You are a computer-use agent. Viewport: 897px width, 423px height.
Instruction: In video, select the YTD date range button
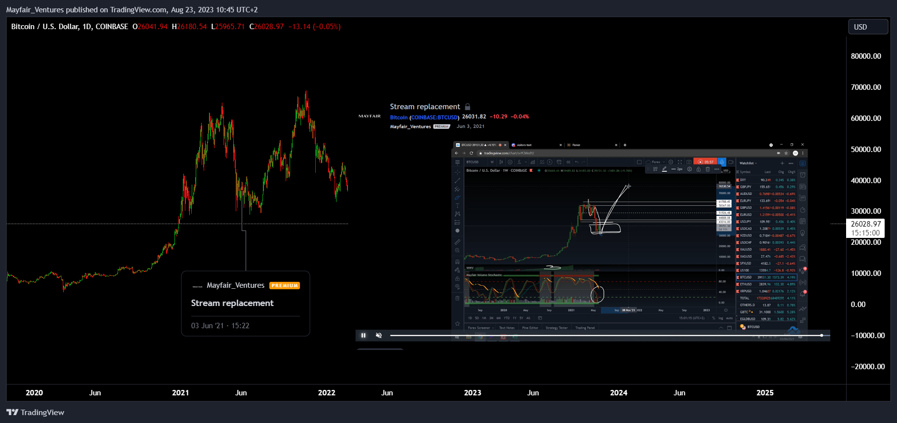point(507,318)
